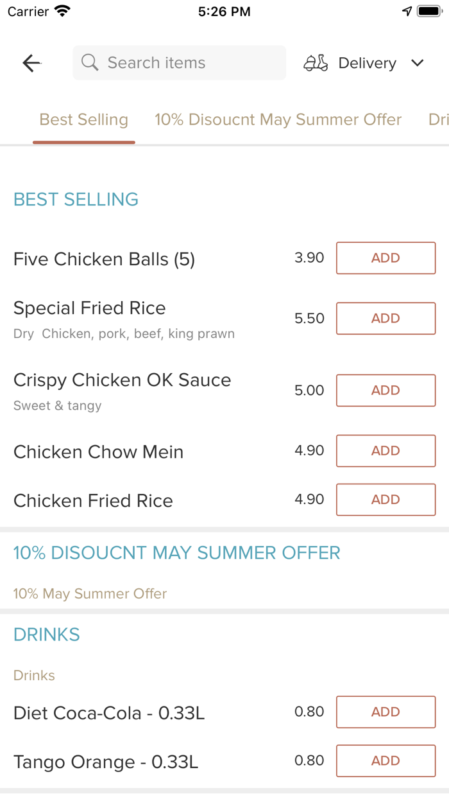
Task: Expand the delivery method selector
Action: (366, 62)
